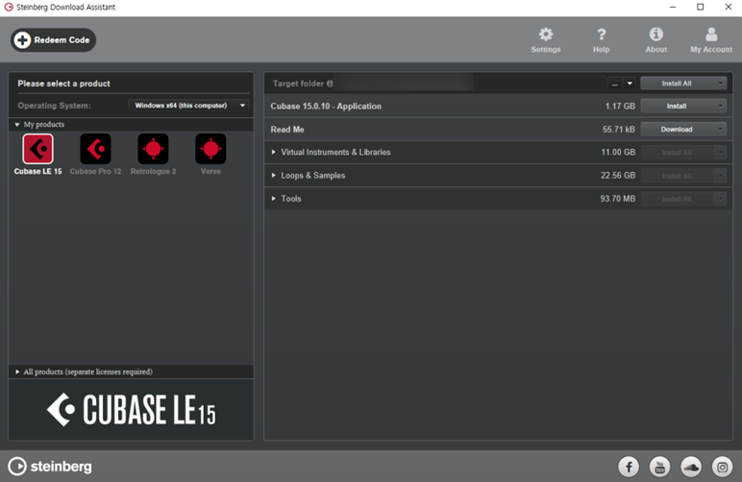742x482 pixels.
Task: Open Steinberg's Facebook page icon
Action: [629, 467]
